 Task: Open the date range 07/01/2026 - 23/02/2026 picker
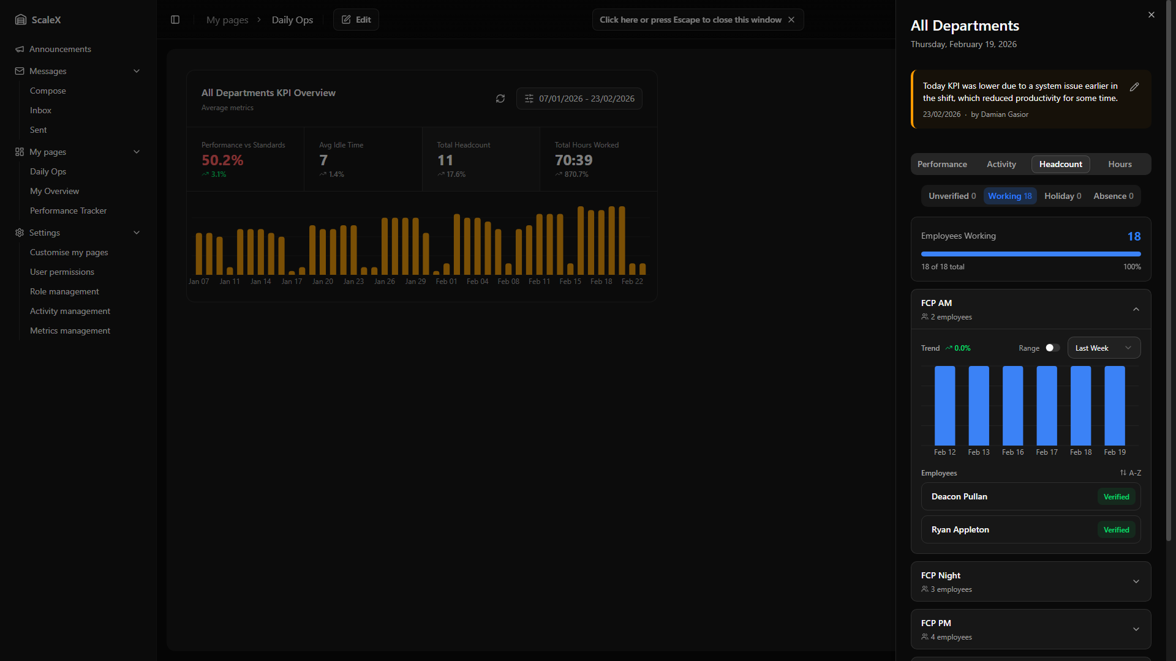(x=579, y=99)
